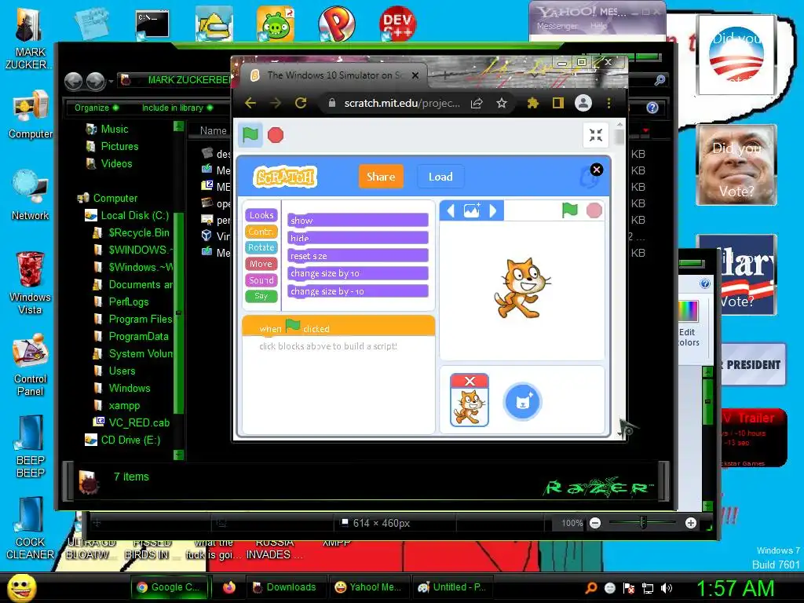Click the 'hide' purple block
The height and width of the screenshot is (603, 804).
click(x=358, y=238)
